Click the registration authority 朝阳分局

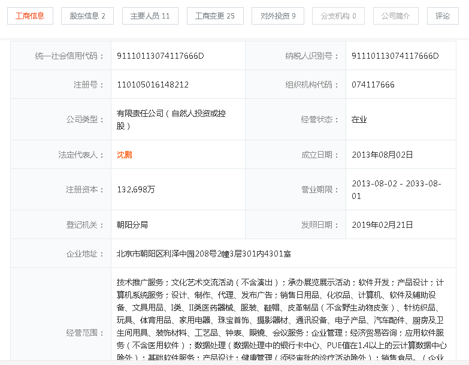pos(132,225)
